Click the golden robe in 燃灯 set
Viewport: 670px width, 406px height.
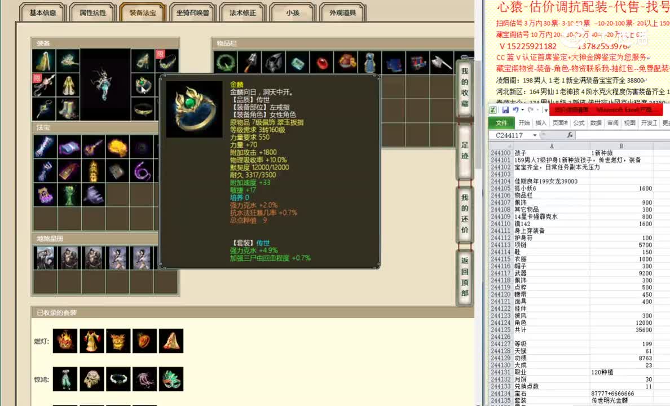(91, 341)
